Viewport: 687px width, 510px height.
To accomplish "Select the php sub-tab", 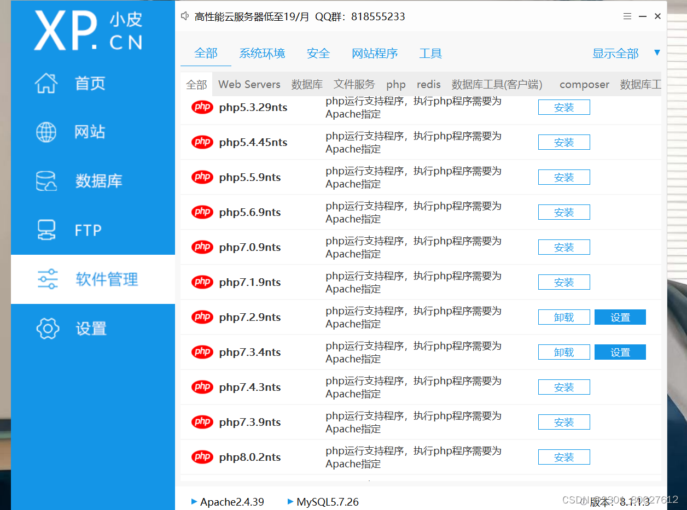I will point(396,85).
